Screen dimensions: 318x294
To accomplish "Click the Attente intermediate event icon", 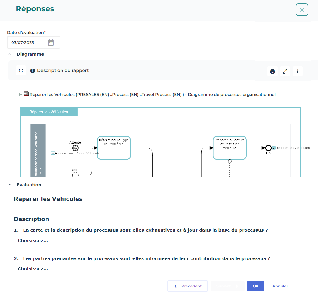I will [75, 148].
